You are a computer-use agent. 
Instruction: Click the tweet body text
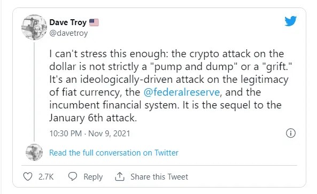click(171, 86)
